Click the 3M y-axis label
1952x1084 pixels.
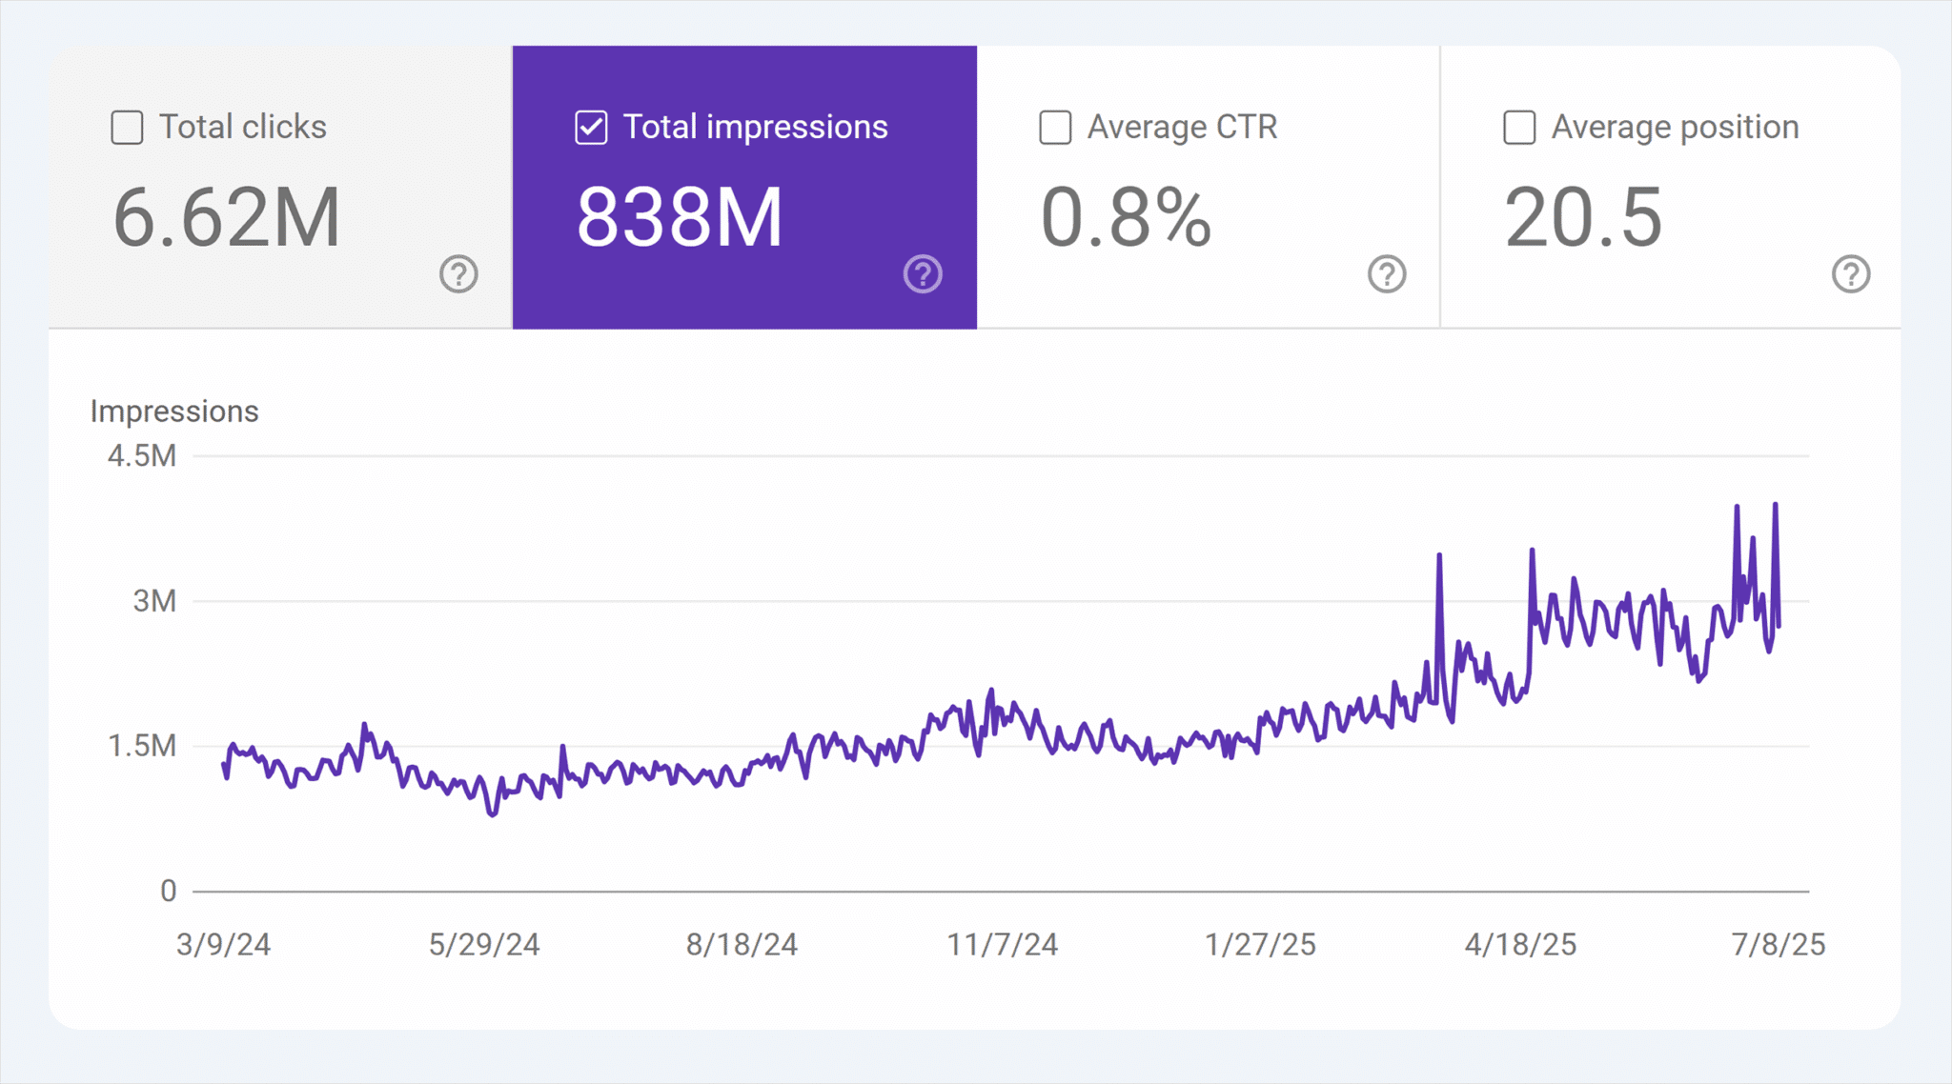click(x=154, y=601)
